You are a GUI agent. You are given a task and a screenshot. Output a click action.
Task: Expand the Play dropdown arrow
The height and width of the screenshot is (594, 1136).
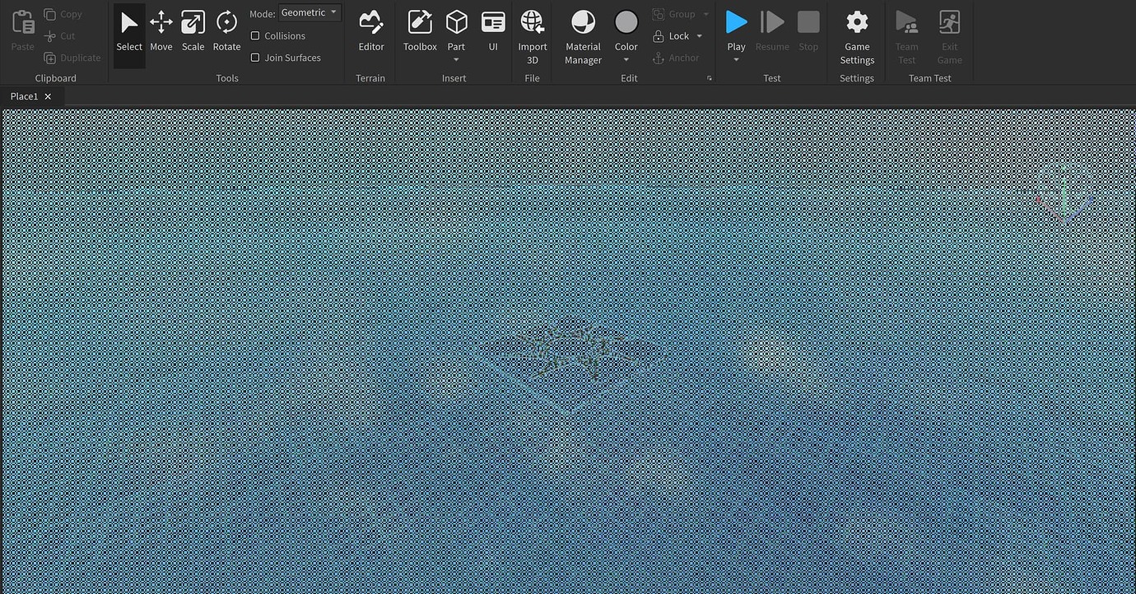[737, 60]
